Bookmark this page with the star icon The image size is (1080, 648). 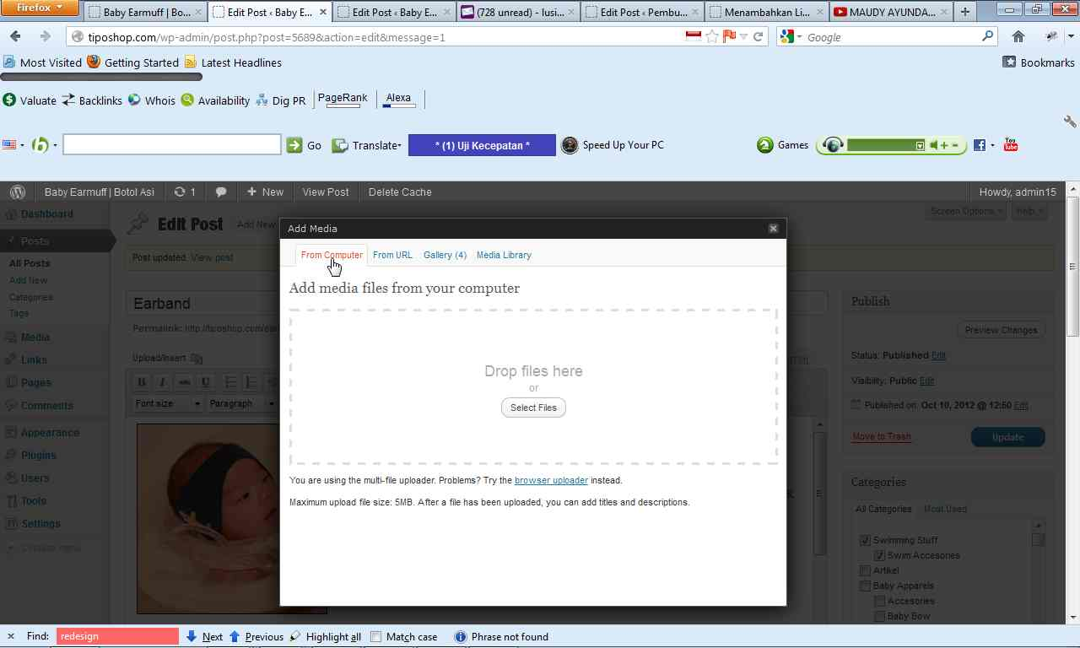click(712, 36)
